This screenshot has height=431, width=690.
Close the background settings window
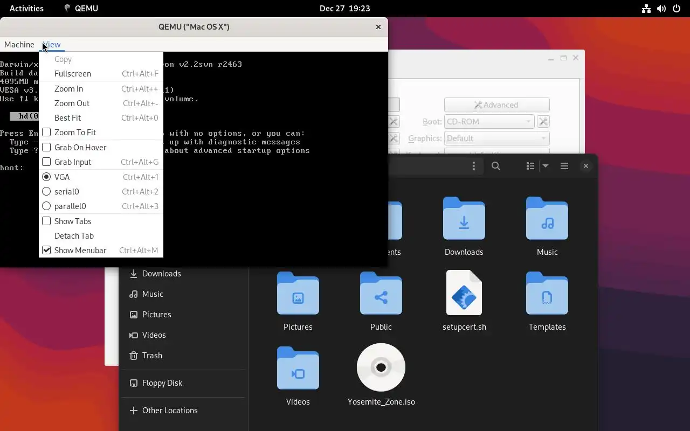576,58
